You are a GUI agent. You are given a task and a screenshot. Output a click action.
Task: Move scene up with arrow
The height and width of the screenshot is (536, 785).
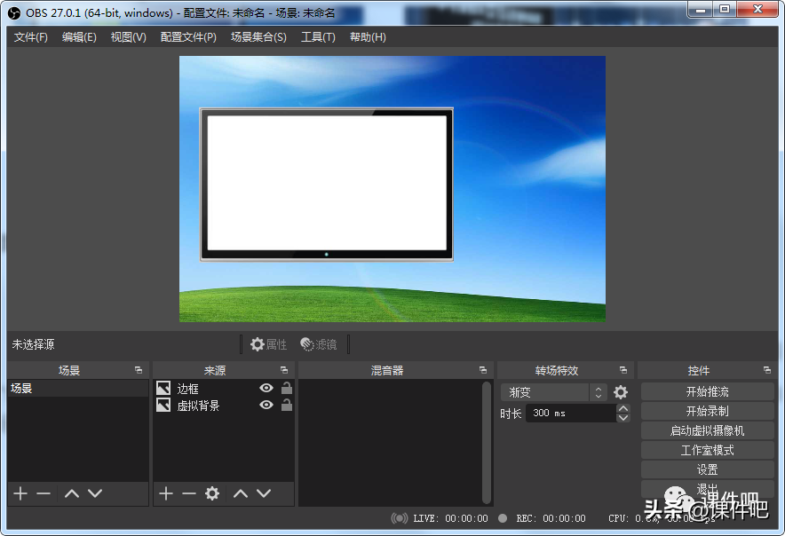click(x=72, y=493)
